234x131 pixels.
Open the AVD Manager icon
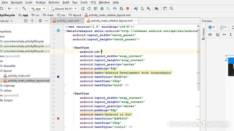142,9
